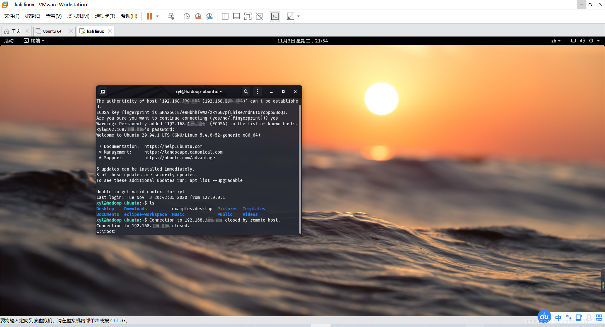The width and height of the screenshot is (605, 327).
Task: Click the terminal title xyl@hadoop-ubuntu: ~
Action: 199,92
